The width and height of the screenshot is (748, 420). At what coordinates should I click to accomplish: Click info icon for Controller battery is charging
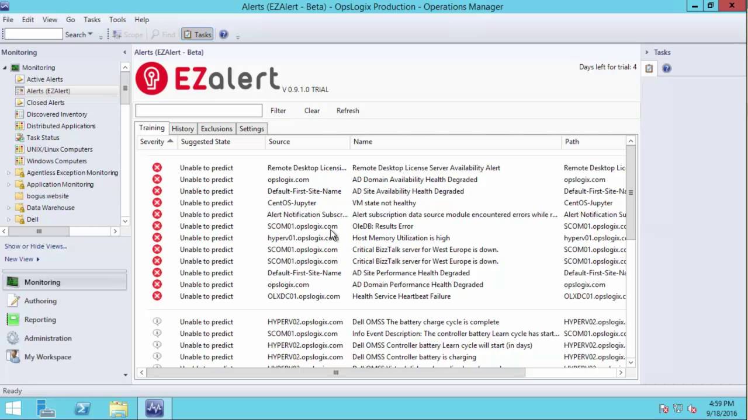[x=157, y=356]
